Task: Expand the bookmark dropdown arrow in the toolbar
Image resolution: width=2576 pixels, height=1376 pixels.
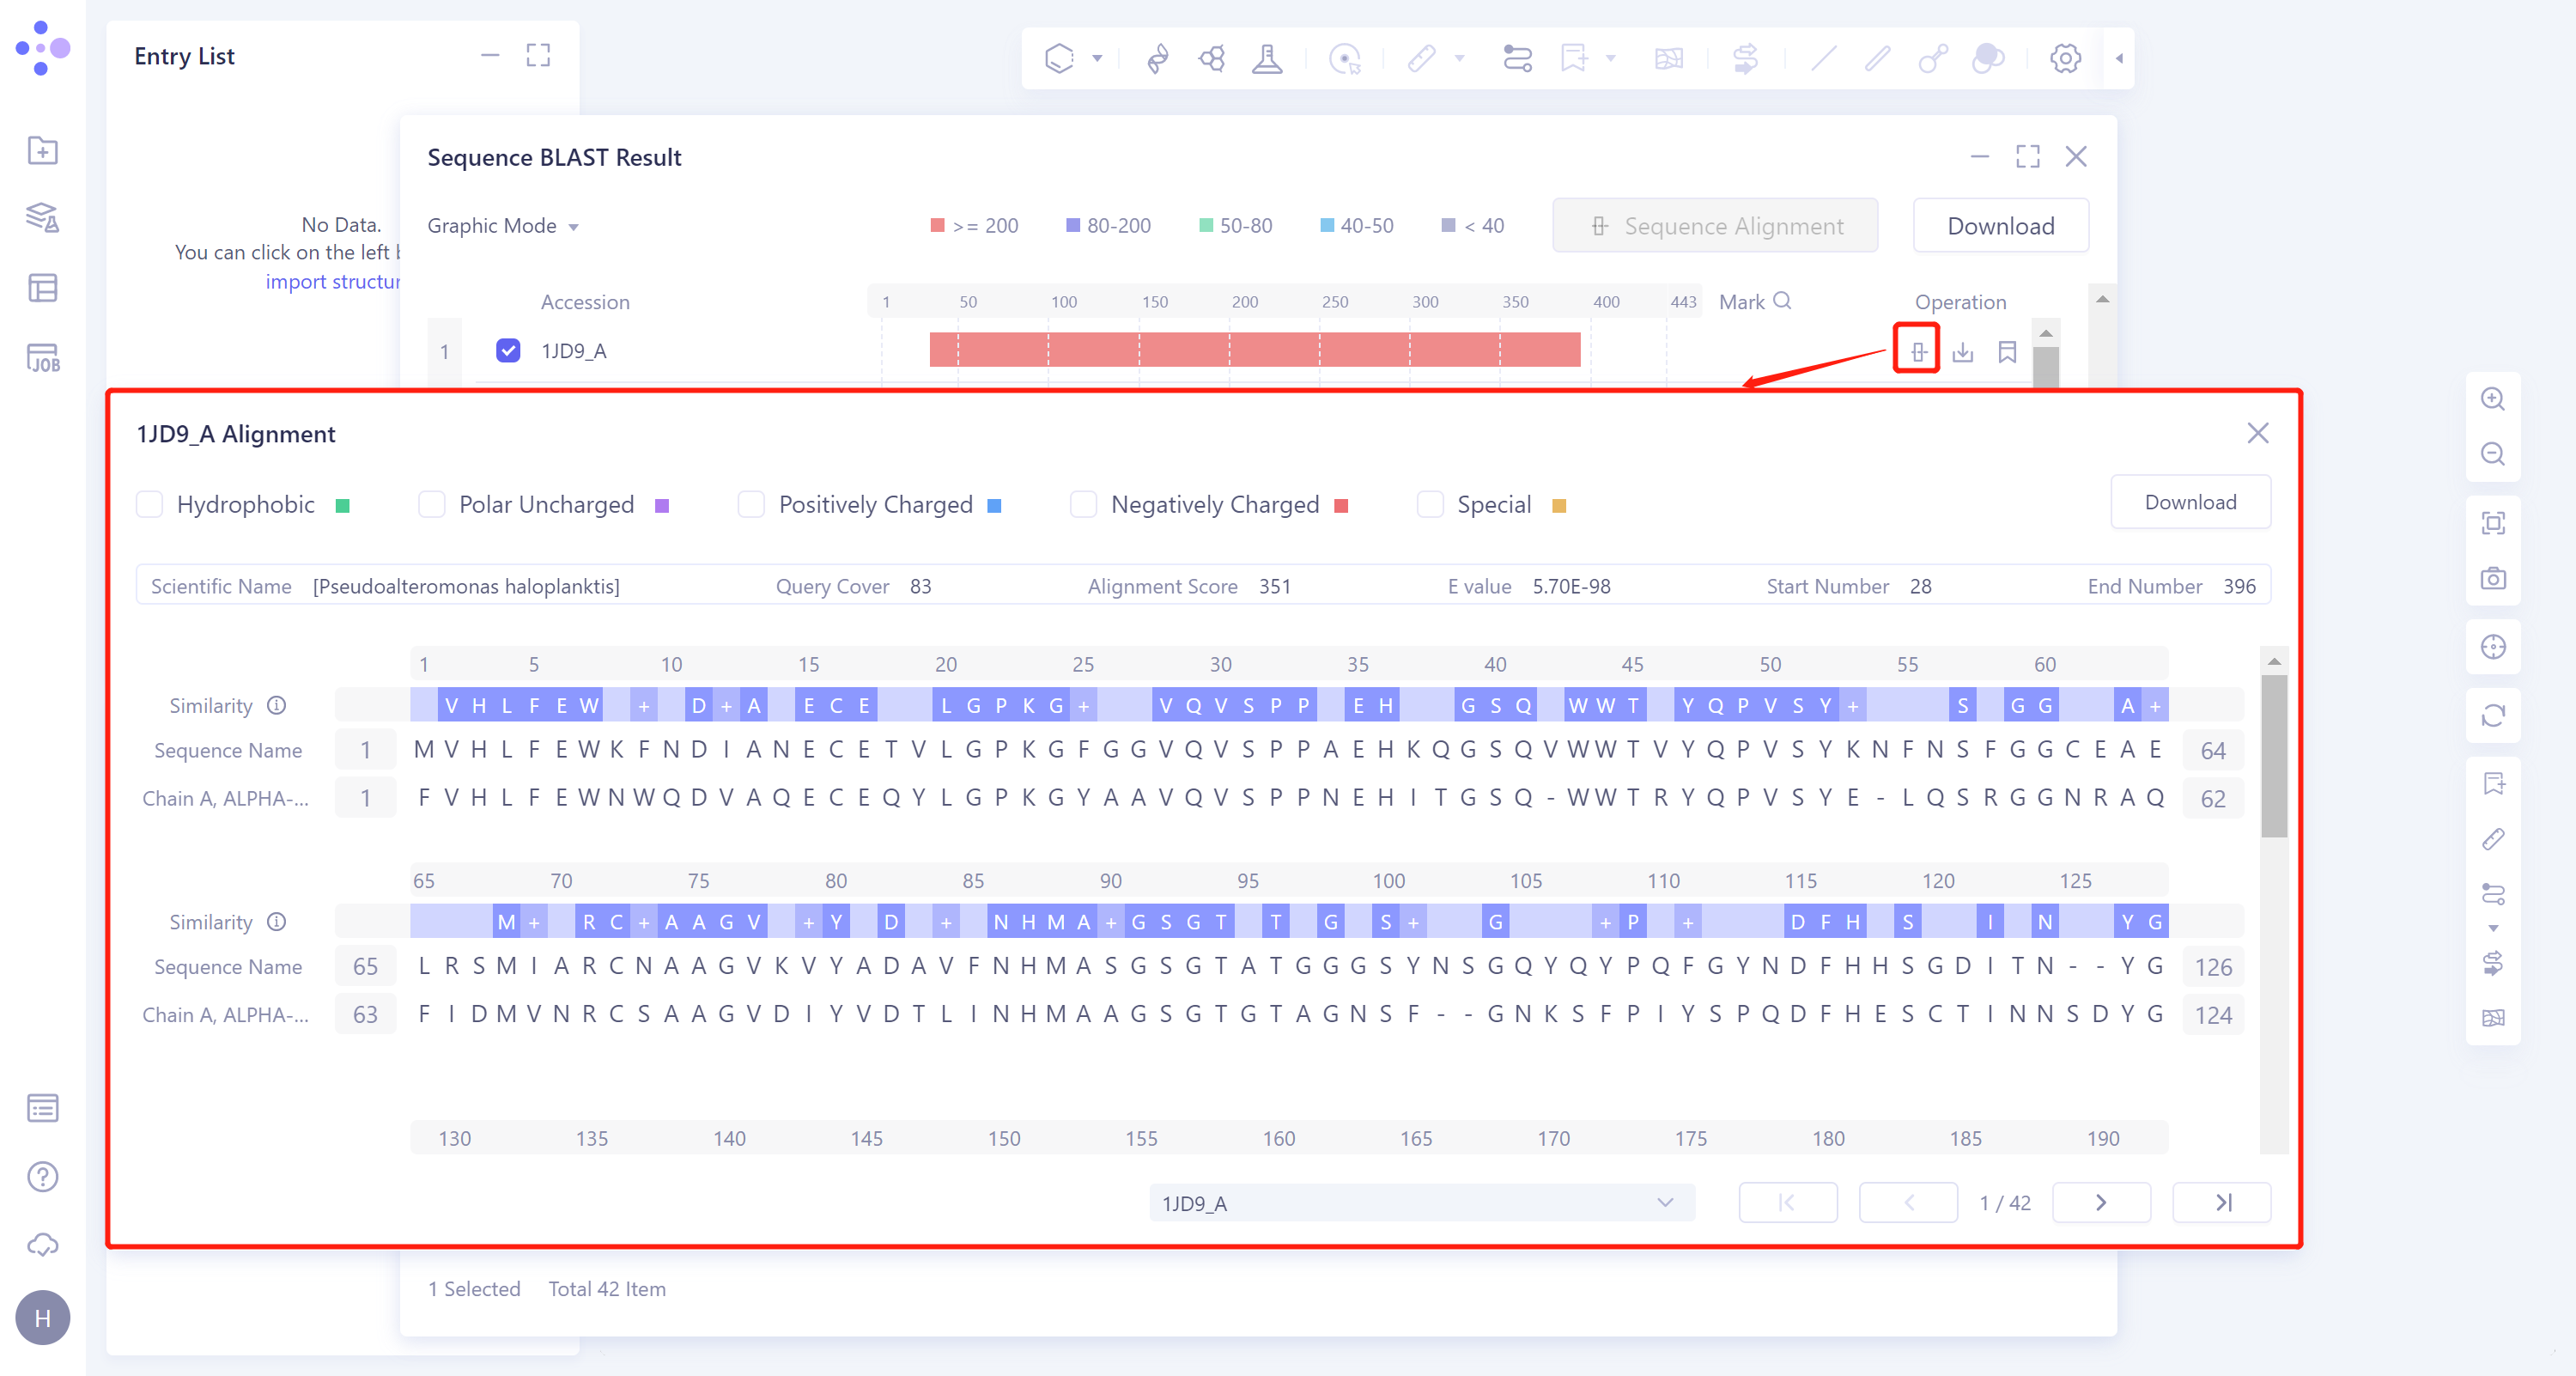Action: [x=1609, y=58]
